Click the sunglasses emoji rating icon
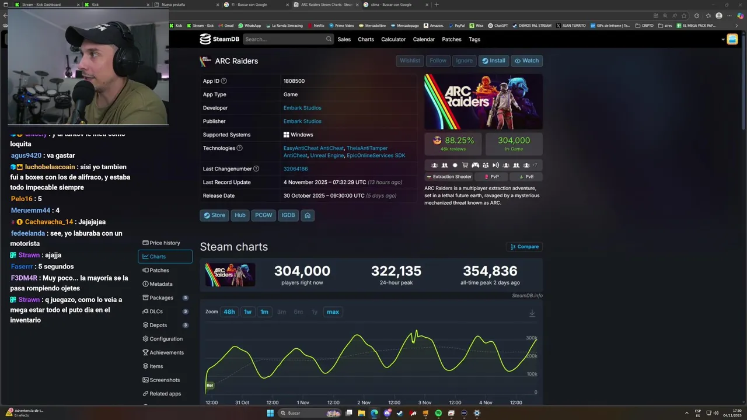Viewport: 747px width, 420px height. [x=437, y=140]
